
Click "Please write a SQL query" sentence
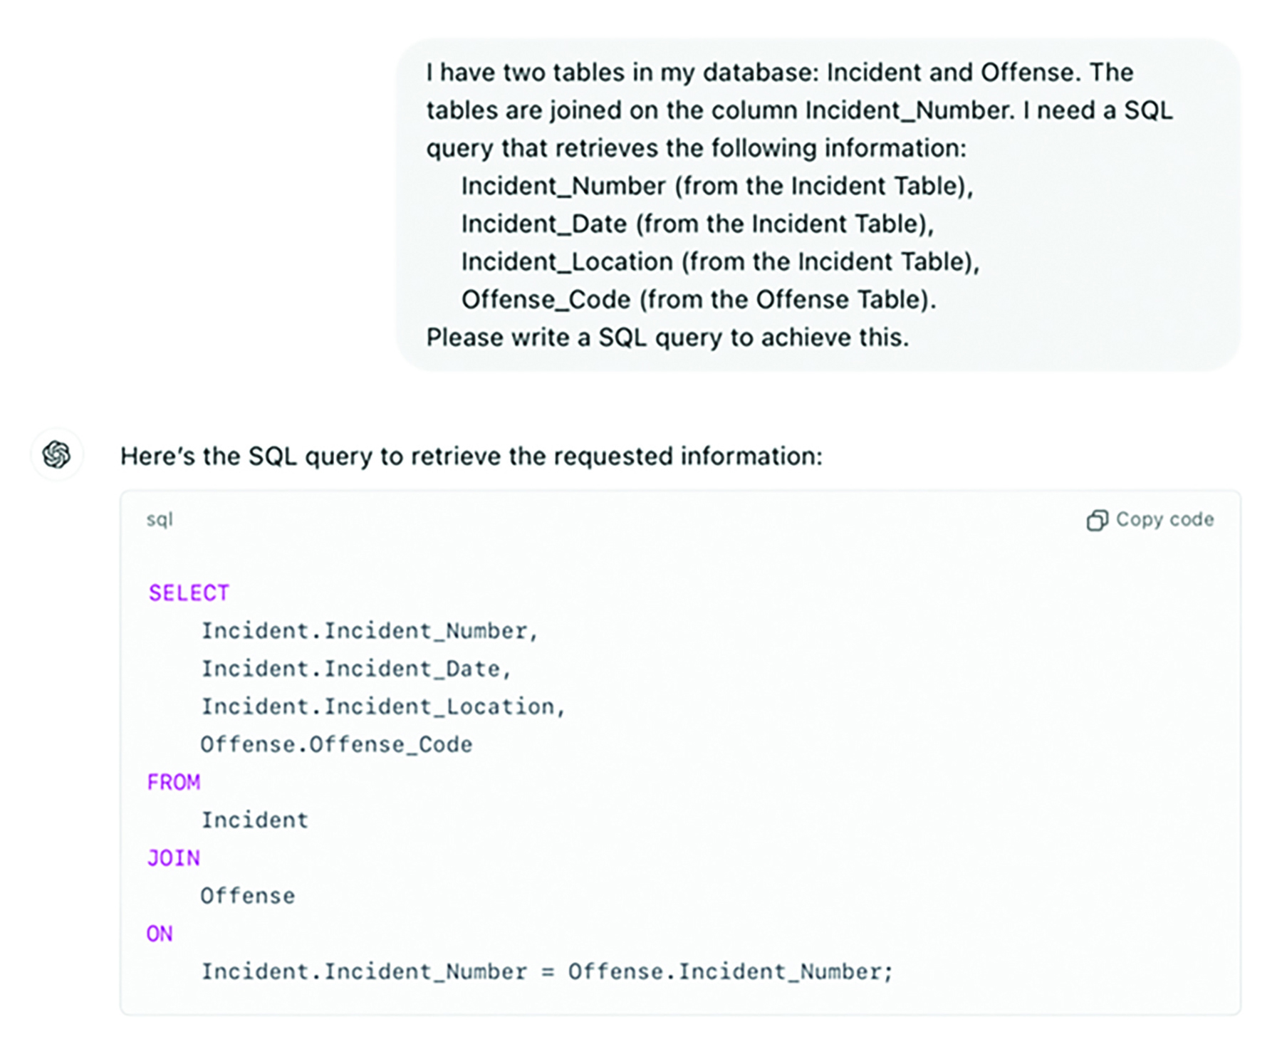click(667, 338)
